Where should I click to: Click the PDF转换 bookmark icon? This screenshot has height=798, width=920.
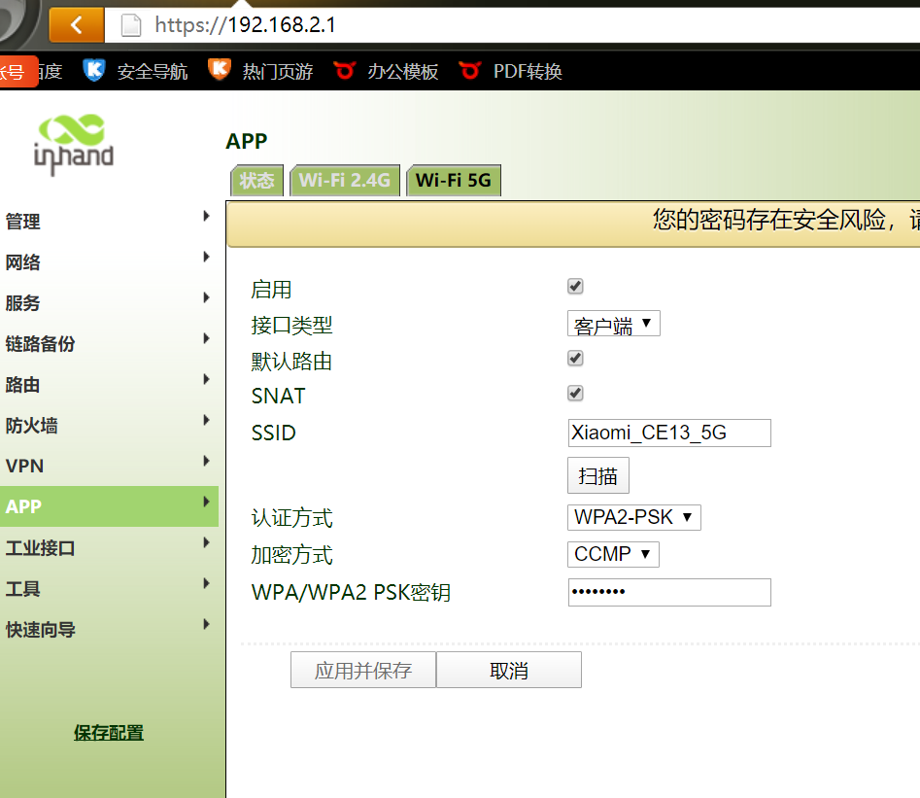click(x=469, y=70)
